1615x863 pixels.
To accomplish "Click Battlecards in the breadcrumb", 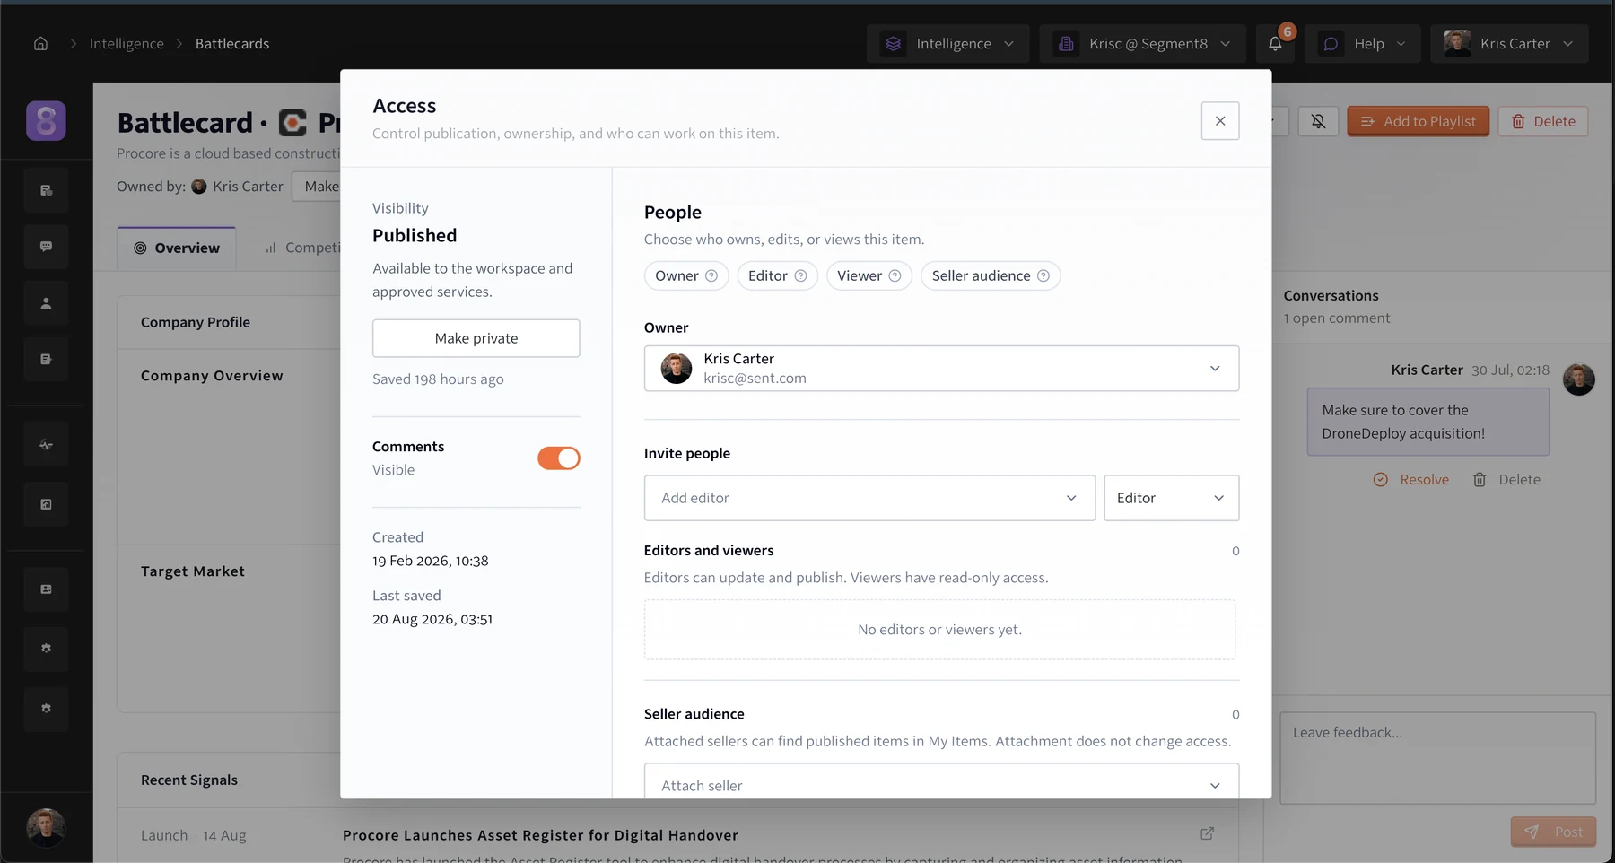I will pos(232,43).
